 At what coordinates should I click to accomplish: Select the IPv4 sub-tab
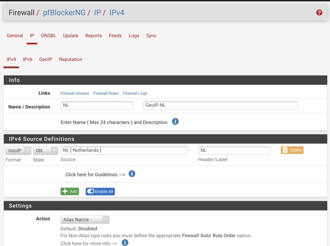pos(11,59)
